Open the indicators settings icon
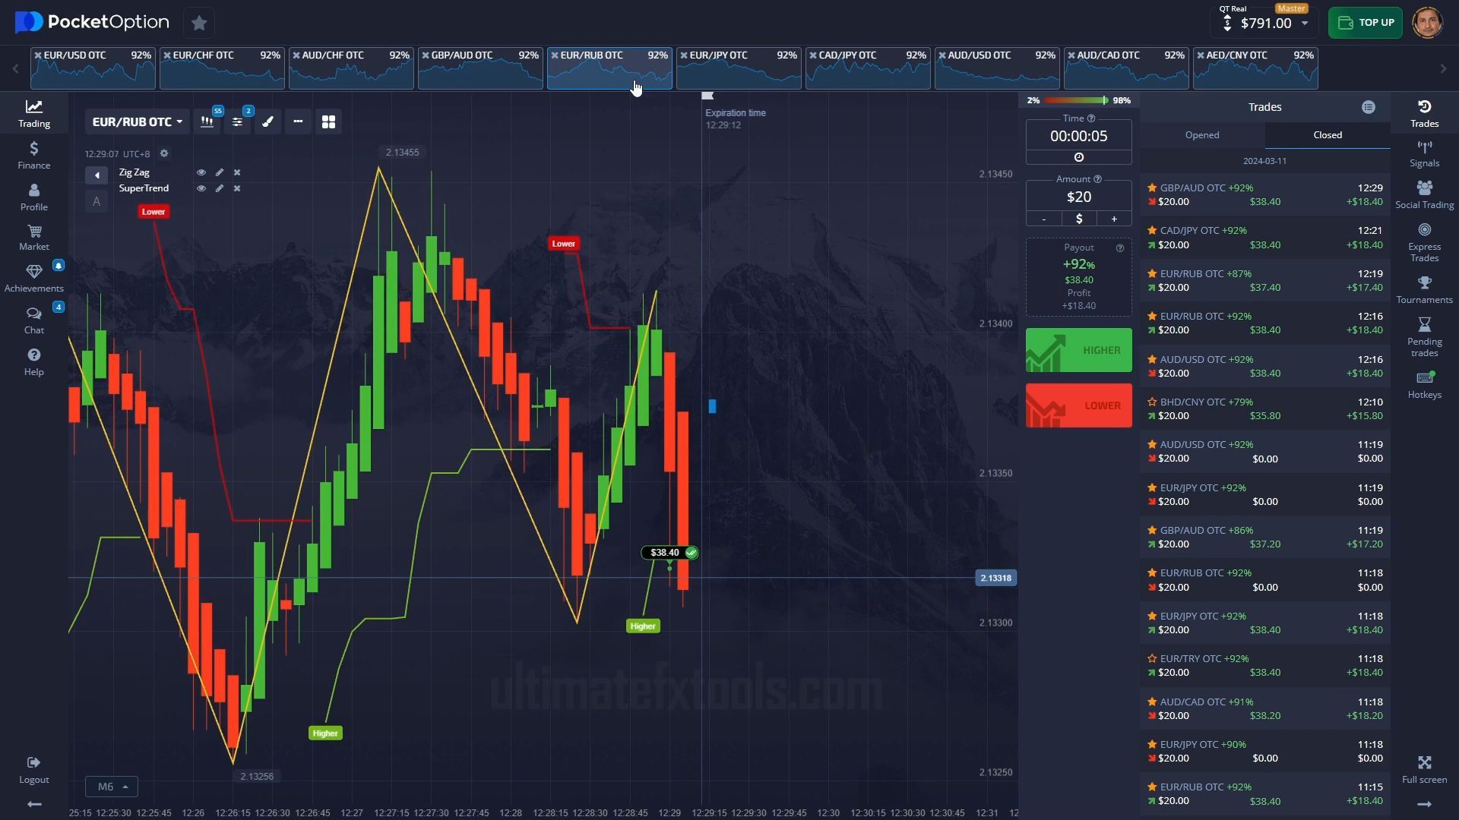Screen dimensions: 1459x820 pos(237,122)
